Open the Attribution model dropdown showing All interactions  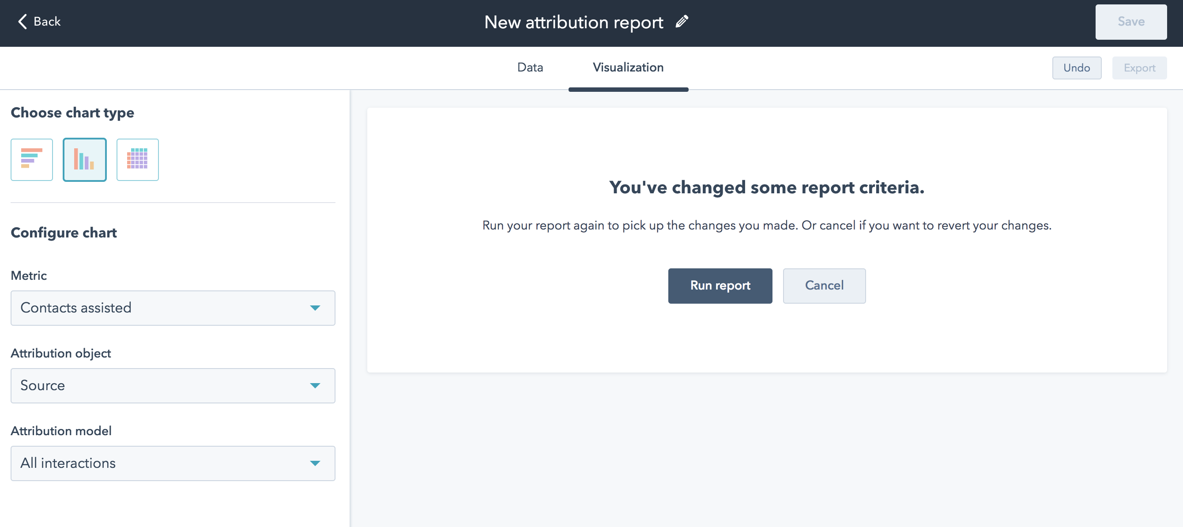pyautogui.click(x=173, y=463)
